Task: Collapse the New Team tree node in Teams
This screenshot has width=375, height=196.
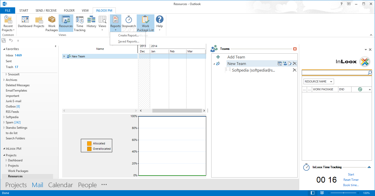Action: tap(214, 64)
